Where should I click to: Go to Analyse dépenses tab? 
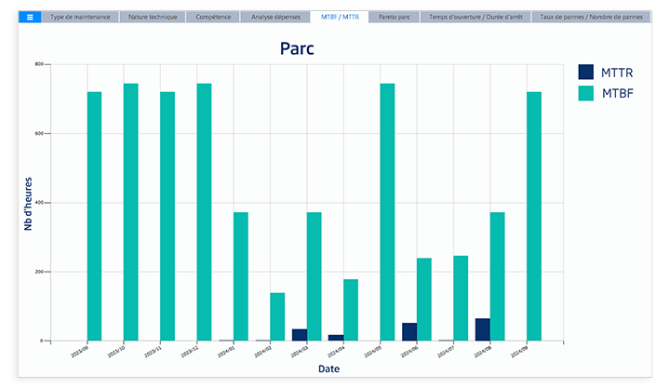tap(275, 17)
